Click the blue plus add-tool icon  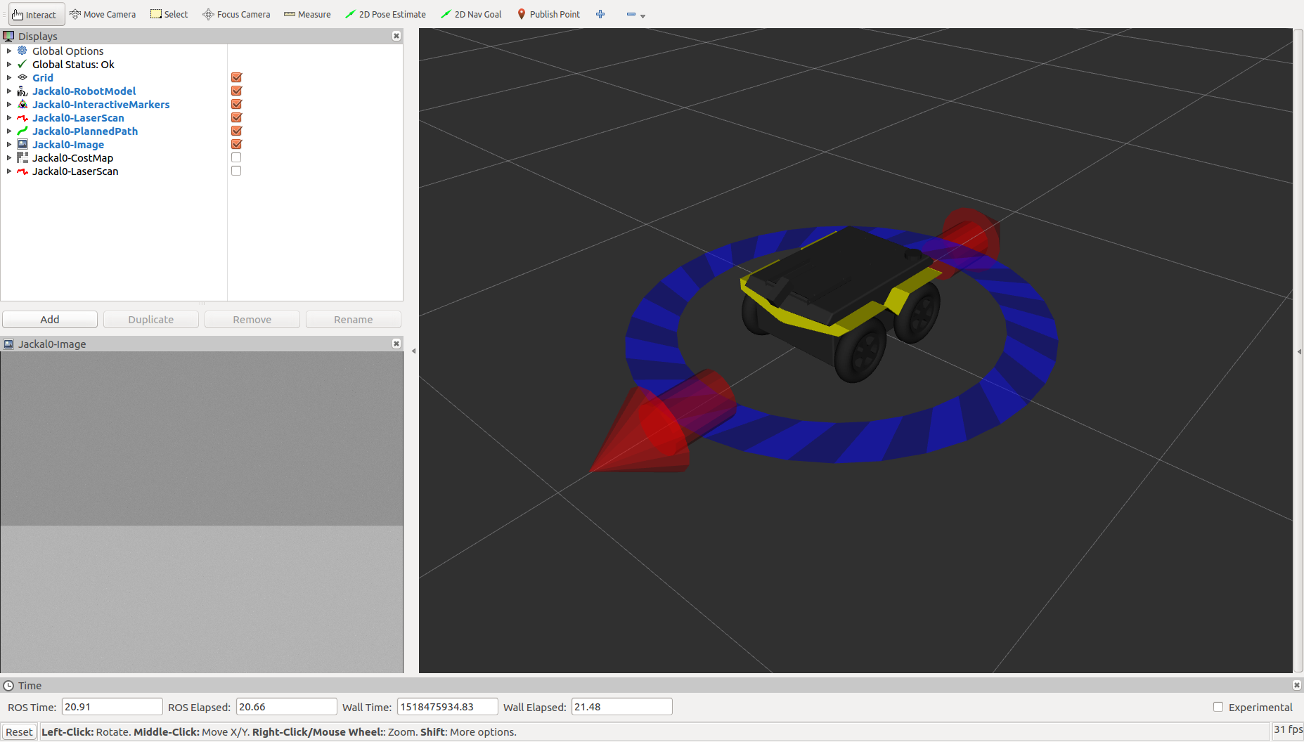600,14
